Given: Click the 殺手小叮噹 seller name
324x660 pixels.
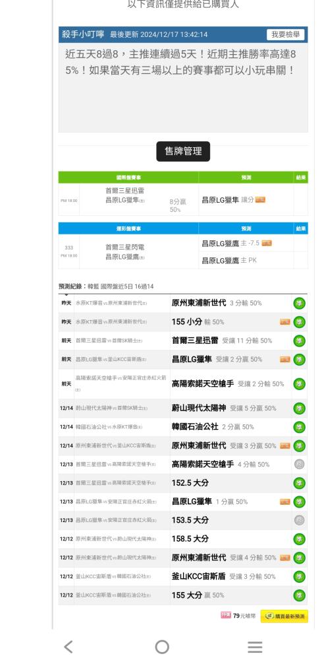Looking at the screenshot, I should [83, 34].
